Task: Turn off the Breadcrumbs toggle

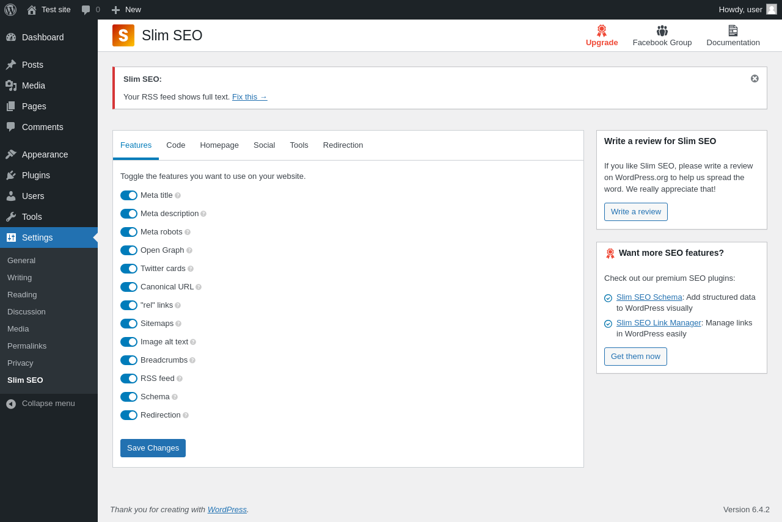Action: point(129,360)
